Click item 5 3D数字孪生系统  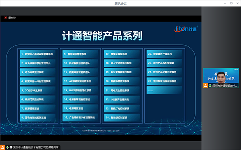(x=37, y=90)
